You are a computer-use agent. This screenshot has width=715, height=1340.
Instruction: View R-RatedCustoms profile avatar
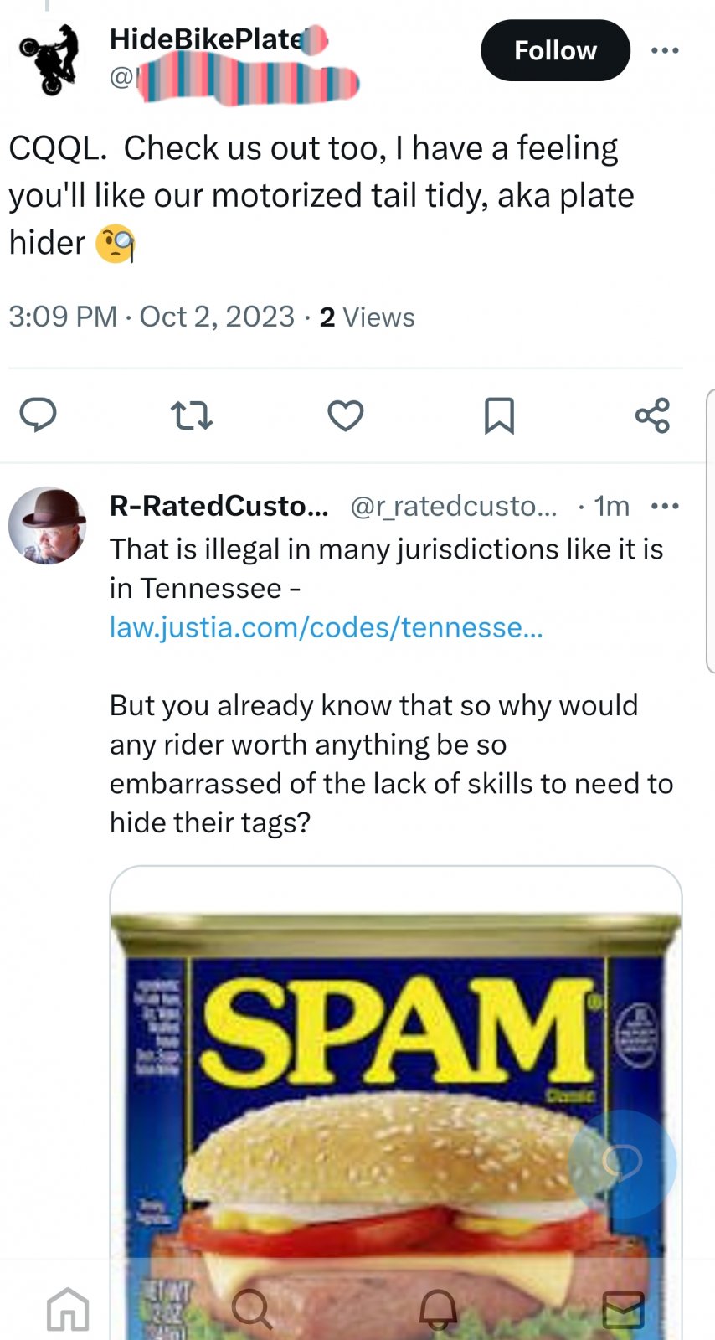[x=48, y=525]
